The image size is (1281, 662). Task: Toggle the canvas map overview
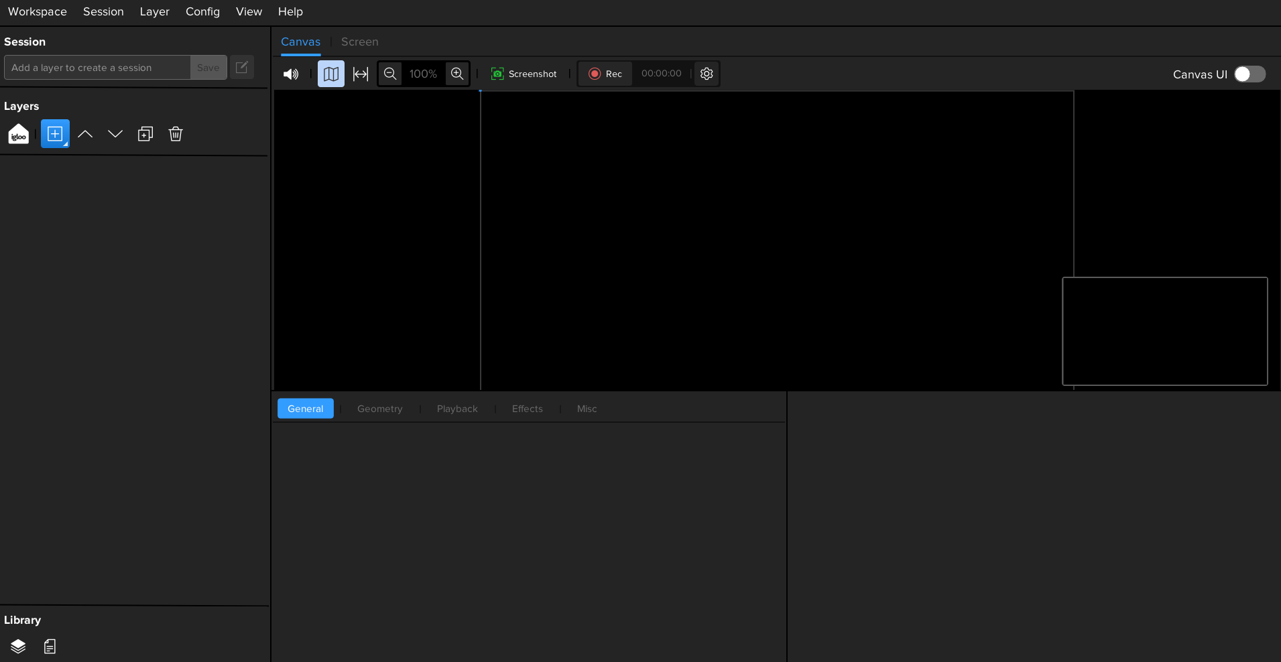click(330, 74)
